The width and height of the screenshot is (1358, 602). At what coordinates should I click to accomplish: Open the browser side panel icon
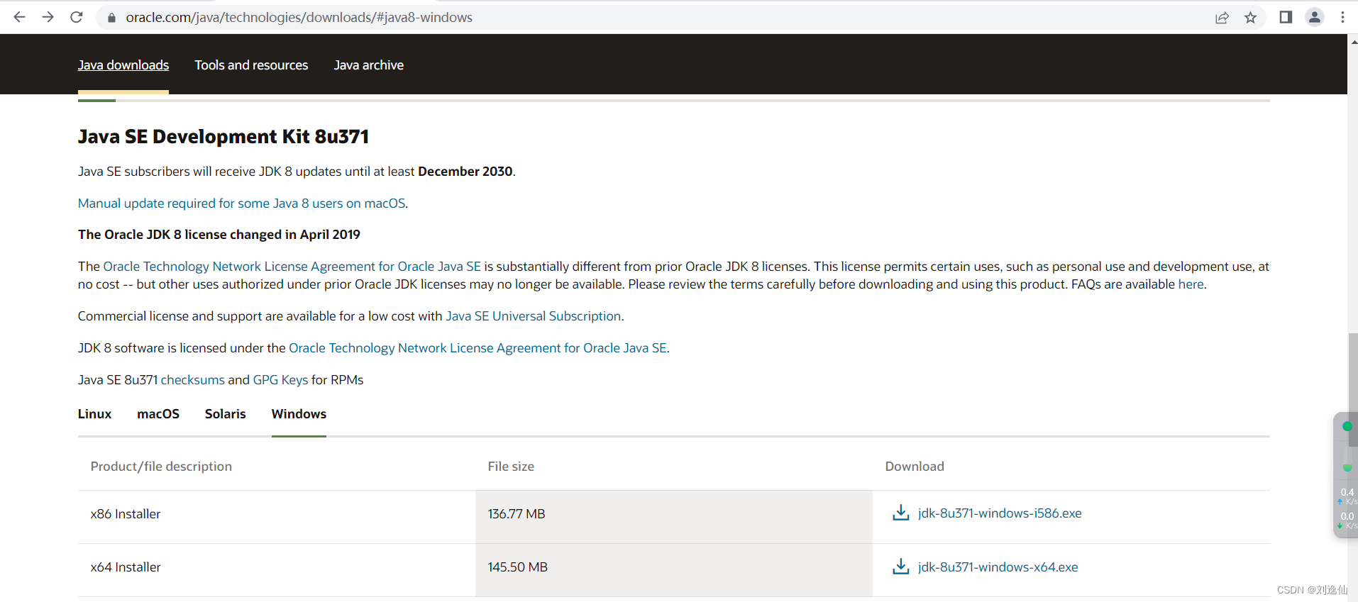point(1286,17)
